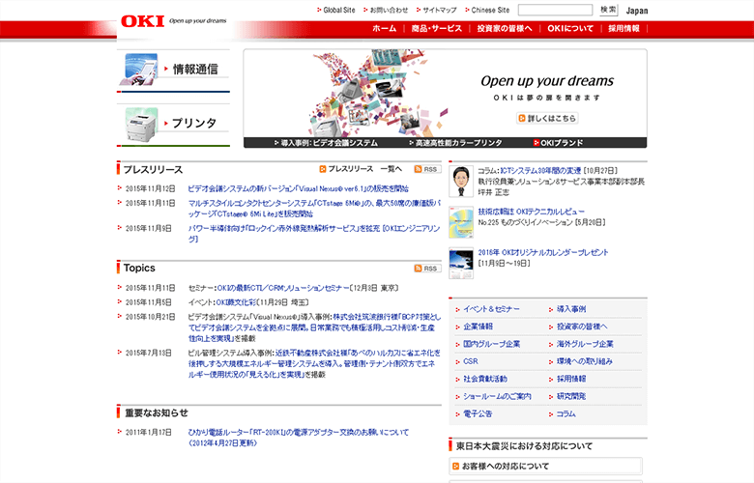Open 企業情報 quick link
The image size is (754, 483).
click(478, 327)
